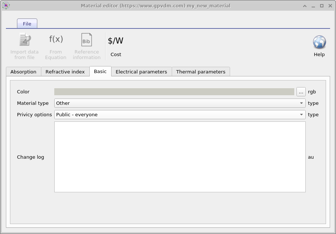
Task: Click the Material type label
Action: 33,103
